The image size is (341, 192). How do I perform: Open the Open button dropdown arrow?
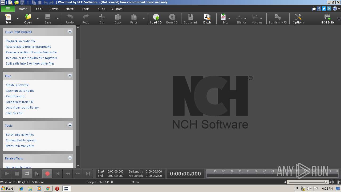38,19
